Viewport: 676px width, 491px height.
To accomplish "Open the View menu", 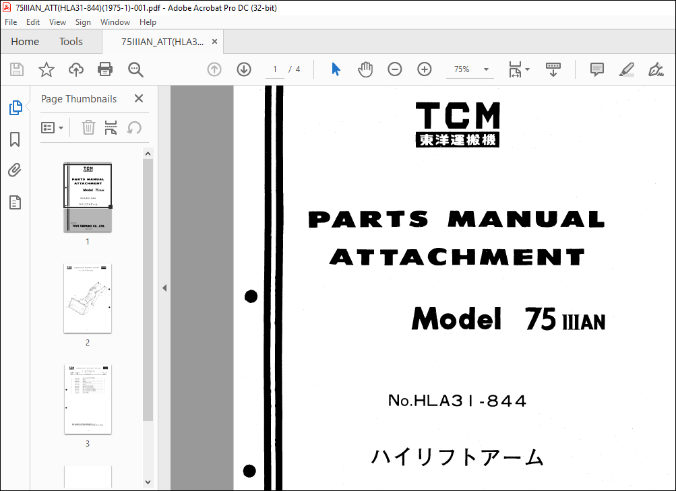I will pos(57,22).
